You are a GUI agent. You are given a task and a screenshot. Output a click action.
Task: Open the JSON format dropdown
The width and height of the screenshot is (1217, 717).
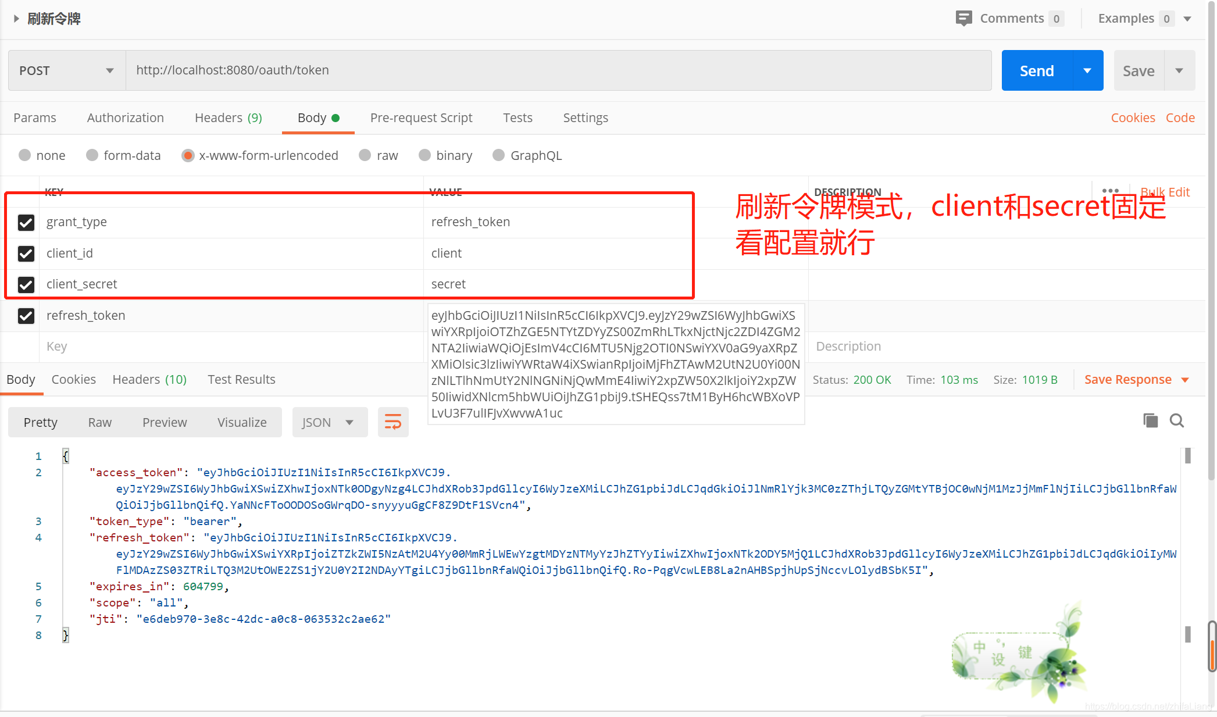(329, 422)
